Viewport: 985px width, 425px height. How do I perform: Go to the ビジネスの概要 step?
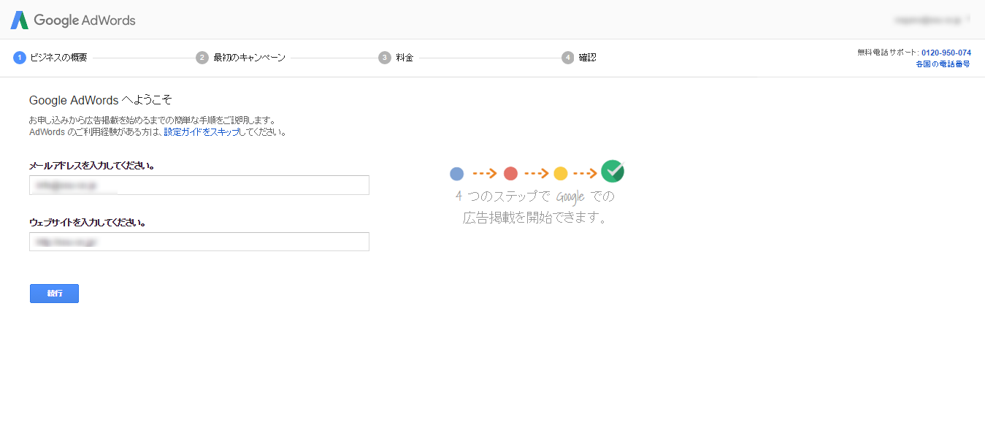click(x=58, y=58)
